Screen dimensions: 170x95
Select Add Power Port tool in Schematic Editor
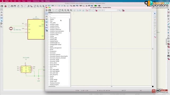(168, 19)
